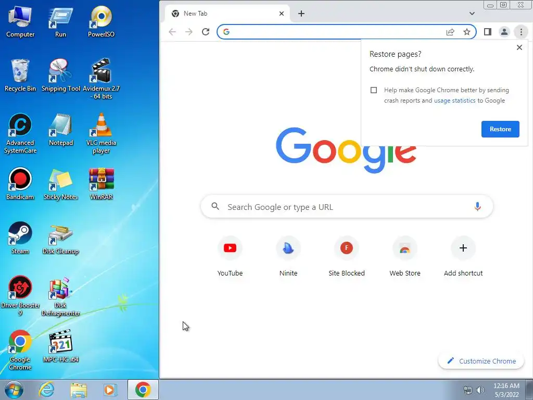Click the Restore button
This screenshot has height=400, width=533.
click(500, 129)
